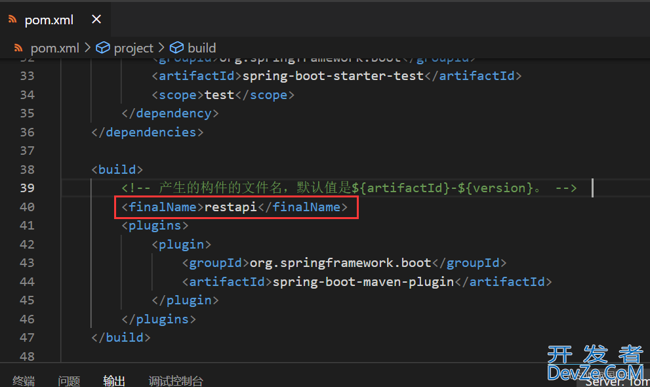Click the restapi finalName value

coord(230,207)
